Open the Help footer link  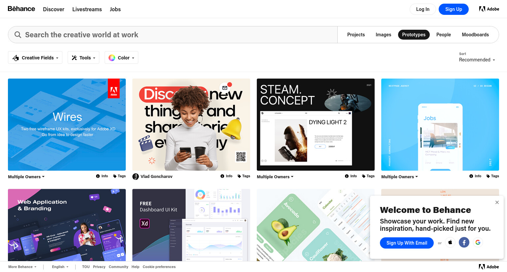[x=135, y=267]
